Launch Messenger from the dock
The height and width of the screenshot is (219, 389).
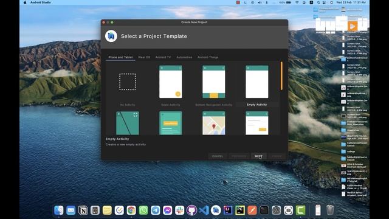(168, 210)
